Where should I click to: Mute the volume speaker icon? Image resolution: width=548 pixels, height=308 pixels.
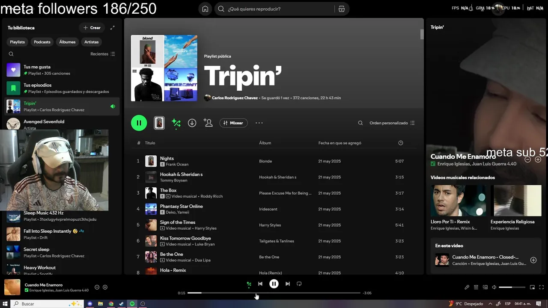click(x=494, y=287)
